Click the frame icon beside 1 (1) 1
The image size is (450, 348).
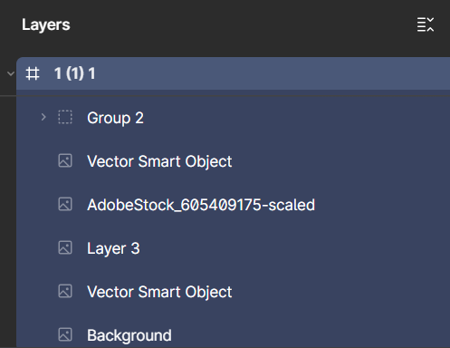(x=33, y=73)
